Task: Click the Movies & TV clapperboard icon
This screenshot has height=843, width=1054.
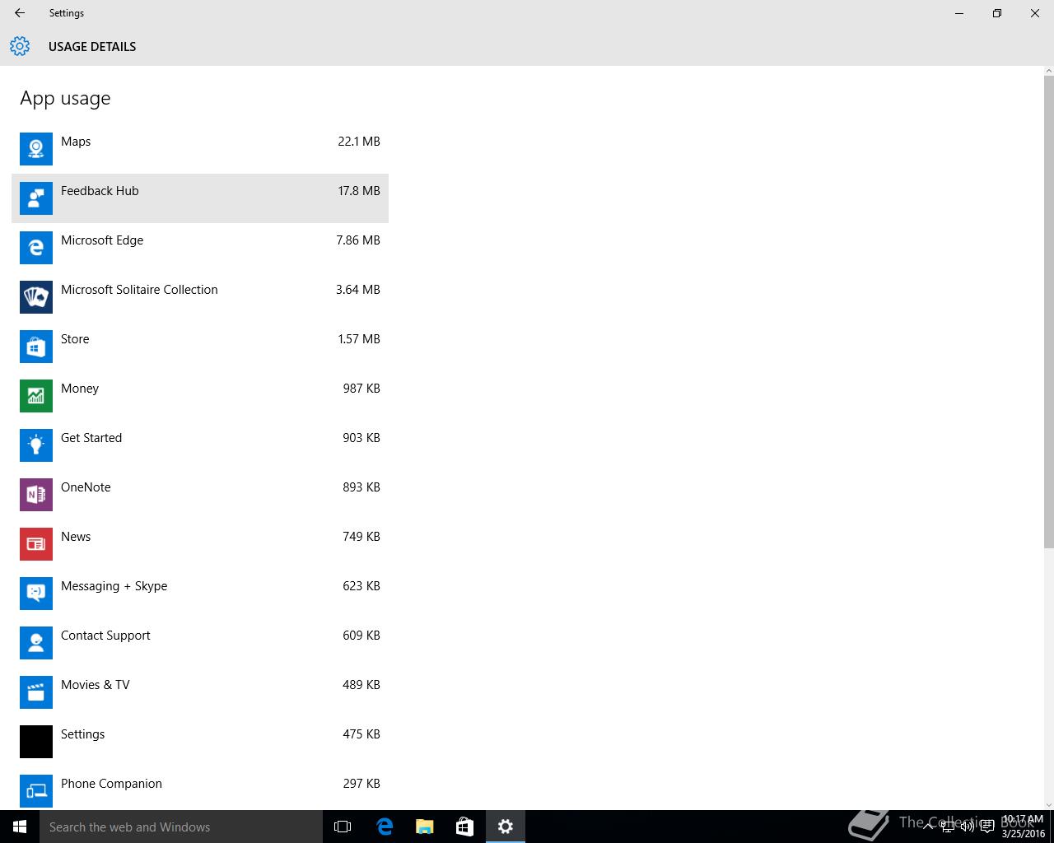Action: pyautogui.click(x=36, y=692)
